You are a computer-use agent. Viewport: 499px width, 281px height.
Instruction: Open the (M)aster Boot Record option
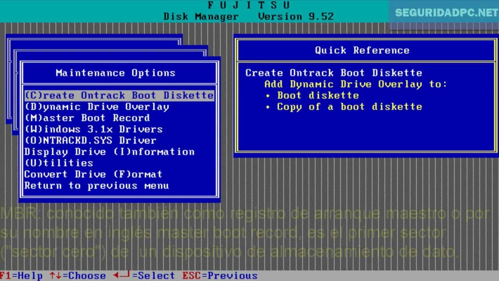point(87,118)
